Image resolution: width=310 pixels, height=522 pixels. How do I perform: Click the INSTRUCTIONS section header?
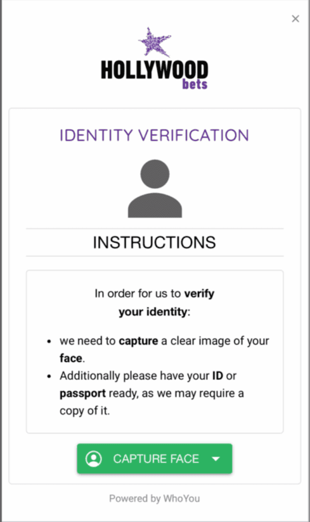[155, 242]
